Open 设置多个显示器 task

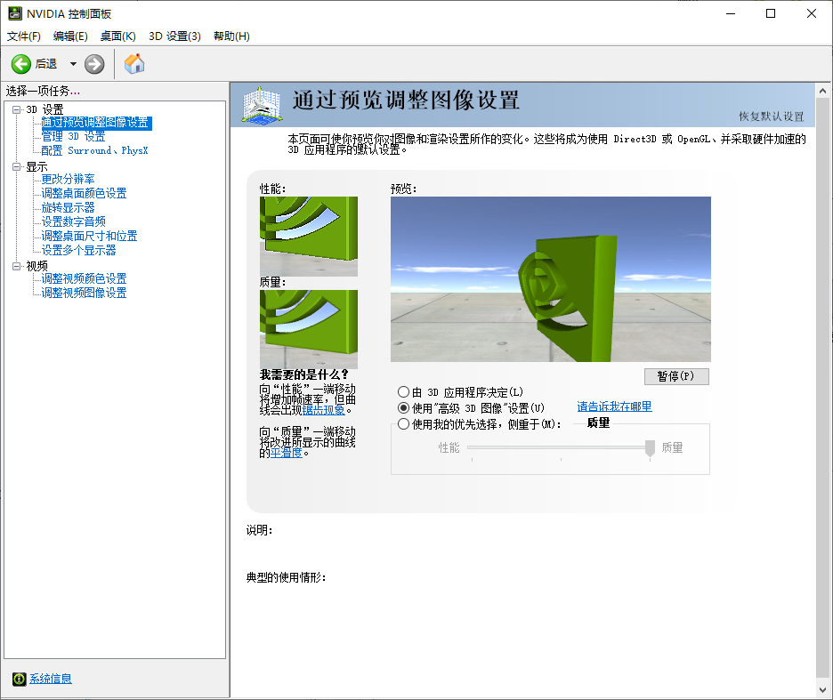78,250
